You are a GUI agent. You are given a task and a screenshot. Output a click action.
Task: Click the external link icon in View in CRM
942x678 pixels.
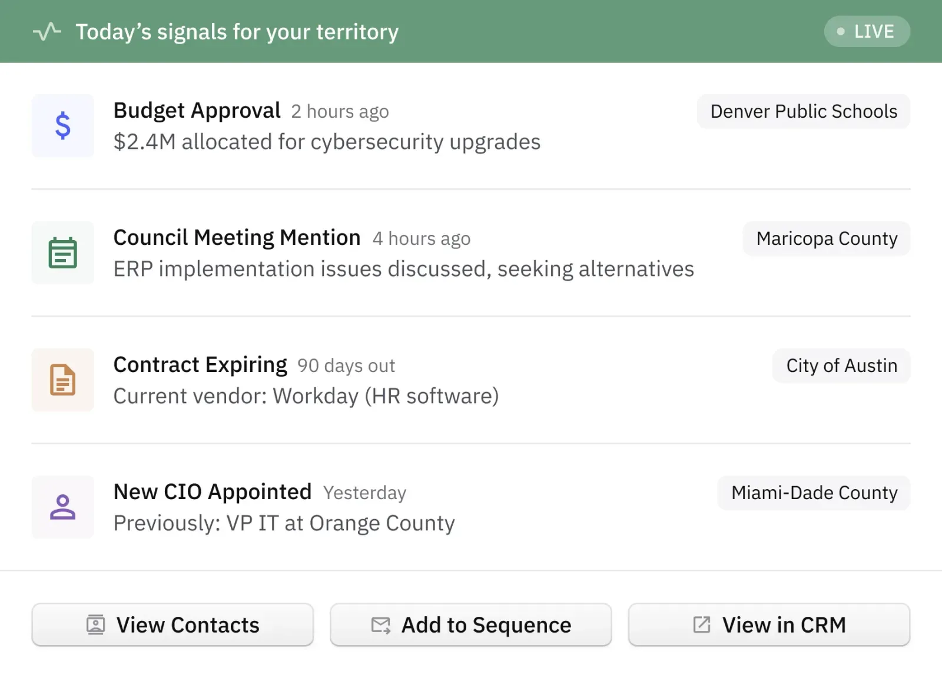click(702, 624)
